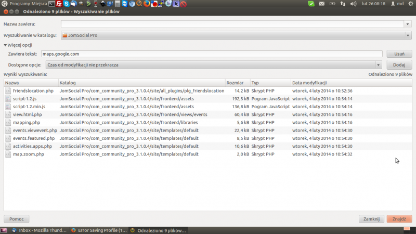Click the Zawiera tekst field with maps.google.com
The width and height of the screenshot is (416, 234).
coord(212,54)
